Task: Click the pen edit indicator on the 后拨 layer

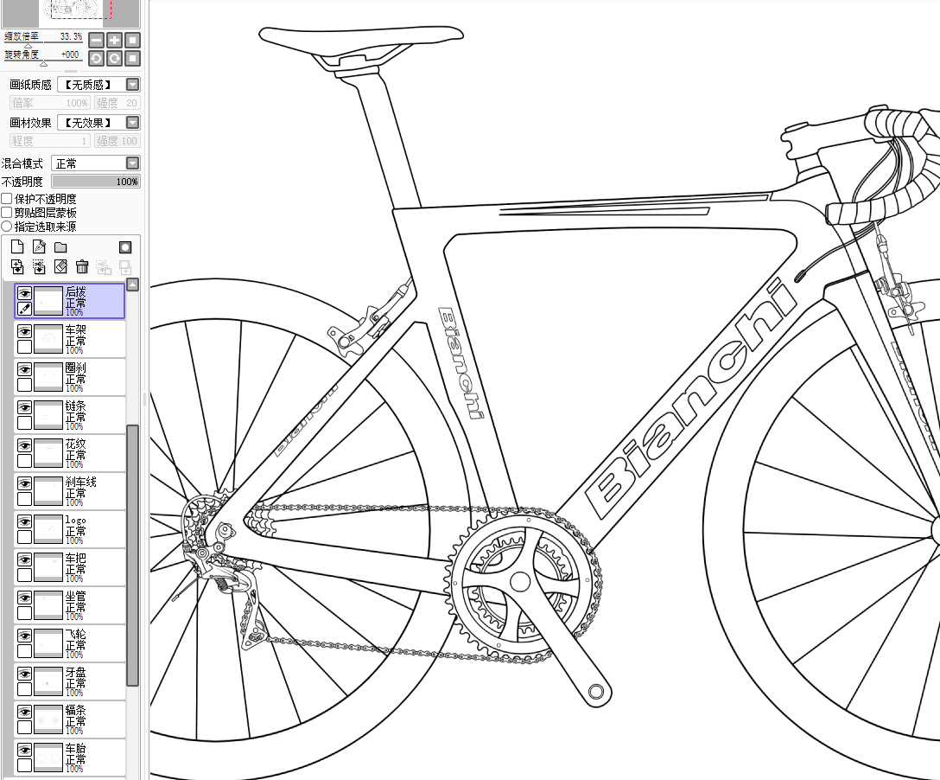Action: point(24,309)
